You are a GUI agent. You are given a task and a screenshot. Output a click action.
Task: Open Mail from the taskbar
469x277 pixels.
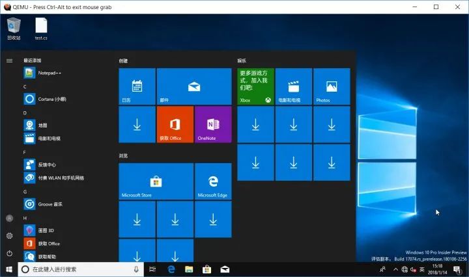pyautogui.click(x=225, y=270)
